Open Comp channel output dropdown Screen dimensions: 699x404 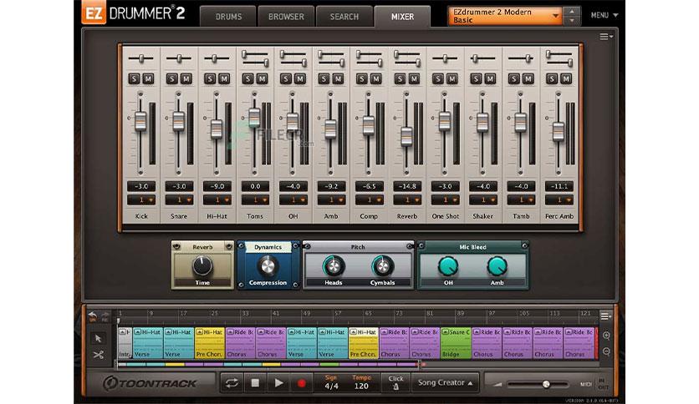[369, 200]
